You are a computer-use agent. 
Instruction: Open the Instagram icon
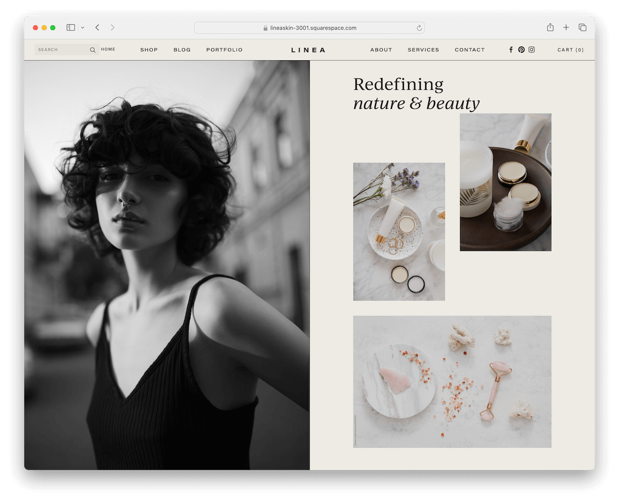point(532,50)
